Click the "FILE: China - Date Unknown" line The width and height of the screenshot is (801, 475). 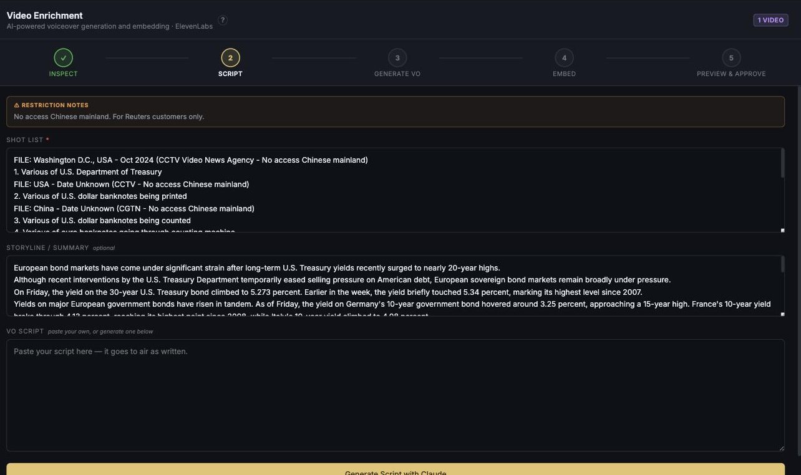pos(134,209)
